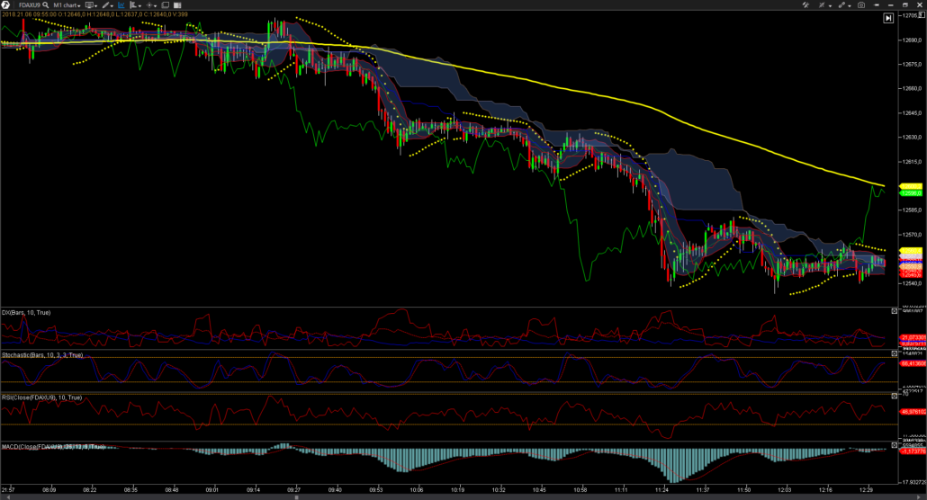Click the Stochastic(Bars, 10, 3, 3, True) label

(x=42, y=355)
